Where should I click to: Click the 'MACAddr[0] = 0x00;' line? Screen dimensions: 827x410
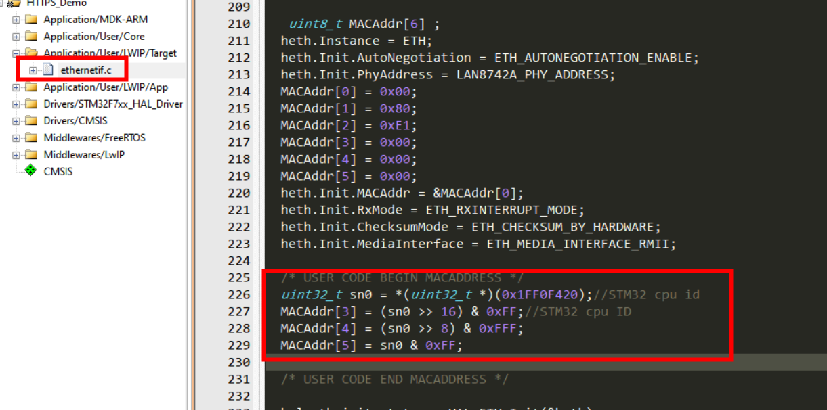tap(349, 91)
